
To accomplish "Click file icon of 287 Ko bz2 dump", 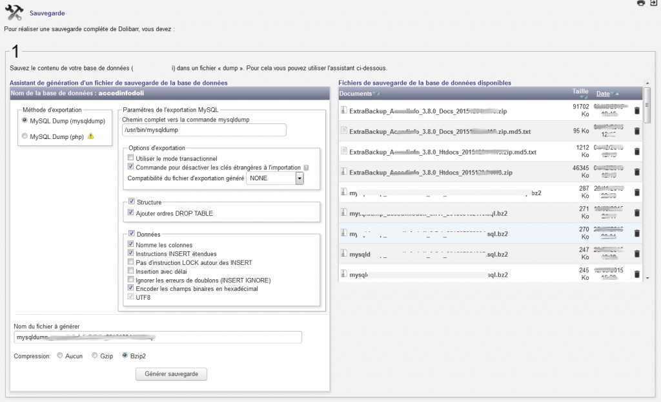I will click(x=343, y=192).
